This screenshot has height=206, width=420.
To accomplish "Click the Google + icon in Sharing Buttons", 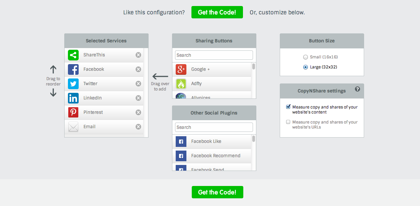I will [x=181, y=69].
